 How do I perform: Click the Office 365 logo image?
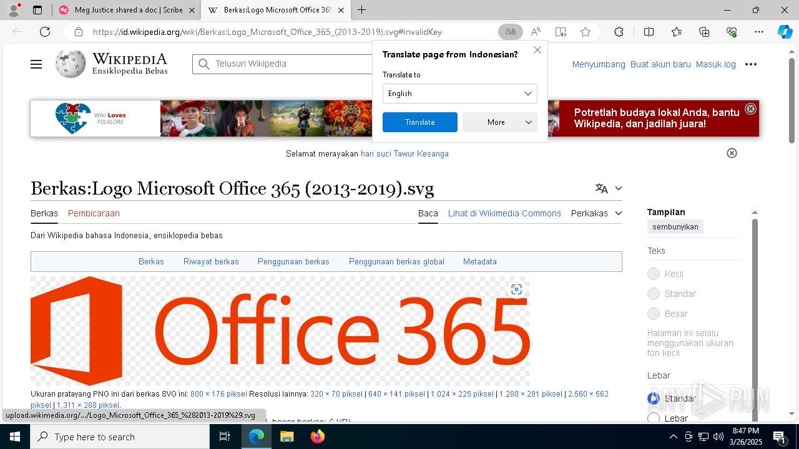point(280,331)
